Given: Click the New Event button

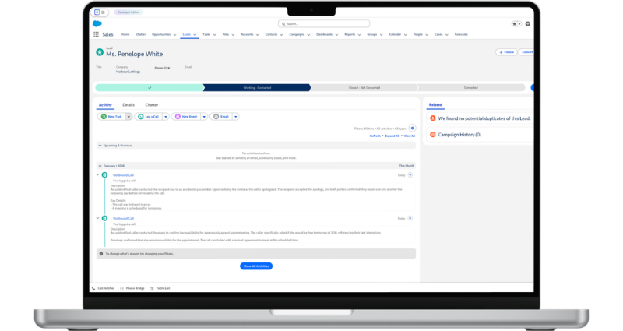Looking at the screenshot, I should click(x=186, y=116).
